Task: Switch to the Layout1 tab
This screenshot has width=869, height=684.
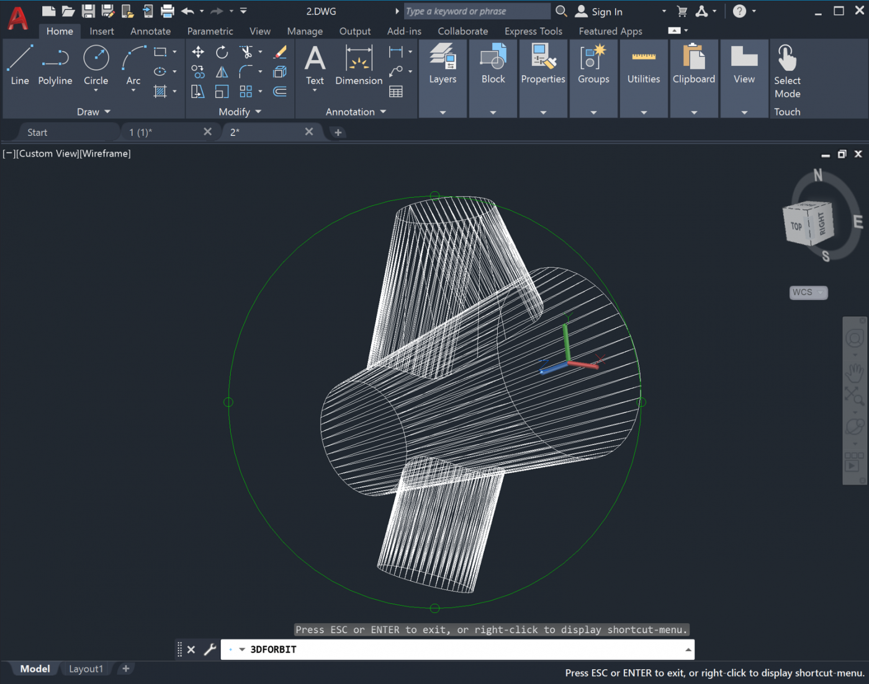Action: point(86,668)
